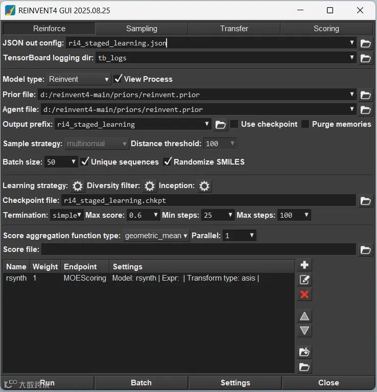Save scoring components to file
This screenshot has height=392, width=377.
pyautogui.click(x=304, y=352)
